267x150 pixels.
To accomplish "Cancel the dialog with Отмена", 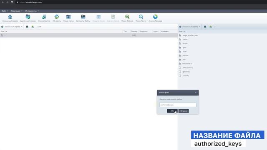I will point(184,111).
